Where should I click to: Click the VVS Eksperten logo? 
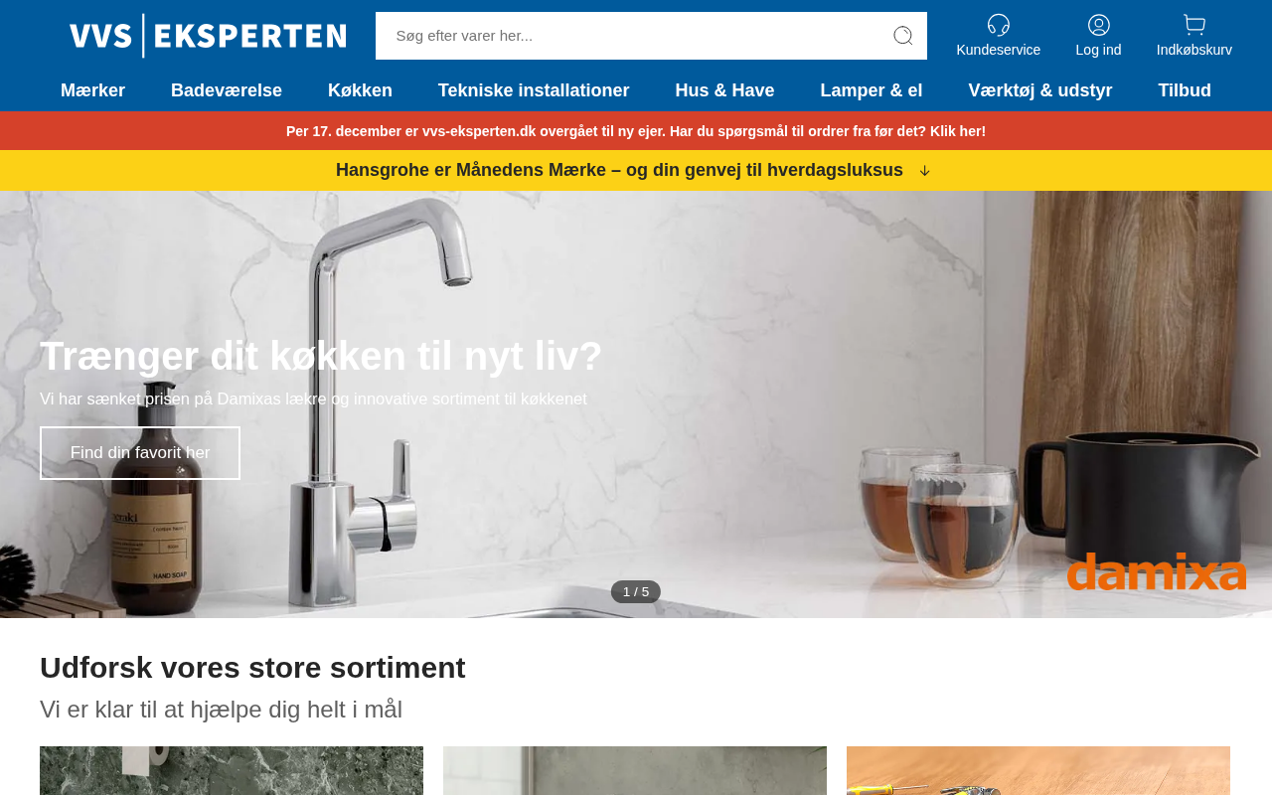[208, 36]
